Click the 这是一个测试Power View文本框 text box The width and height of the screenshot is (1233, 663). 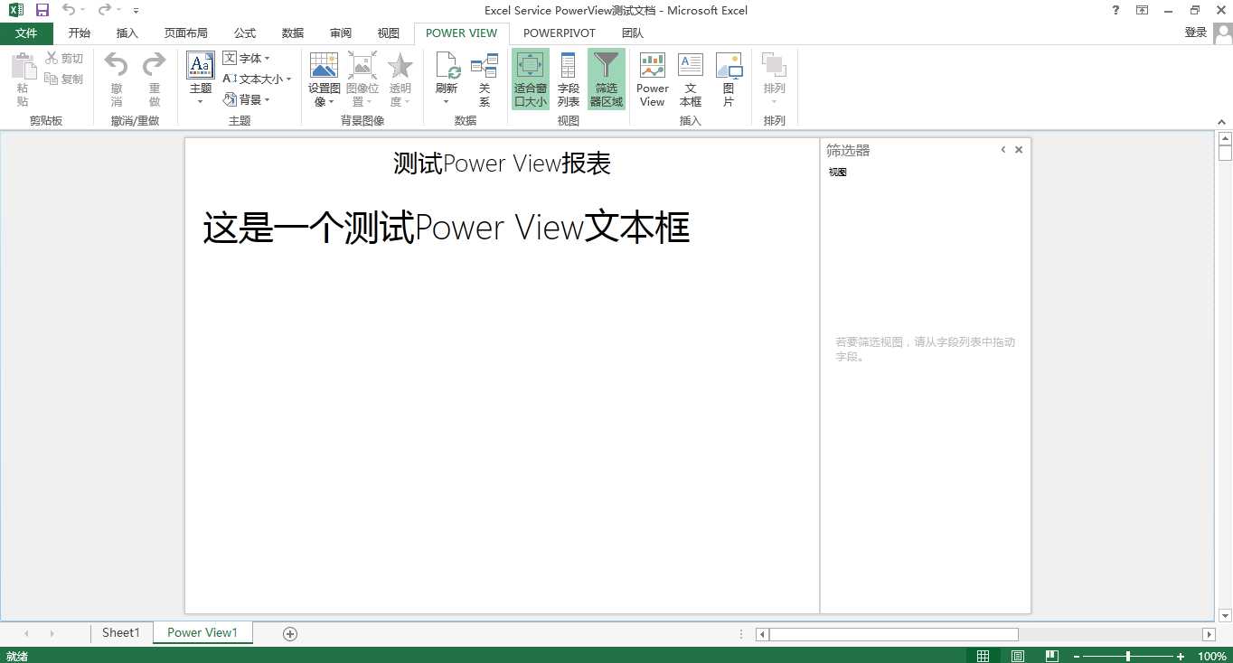pos(446,228)
